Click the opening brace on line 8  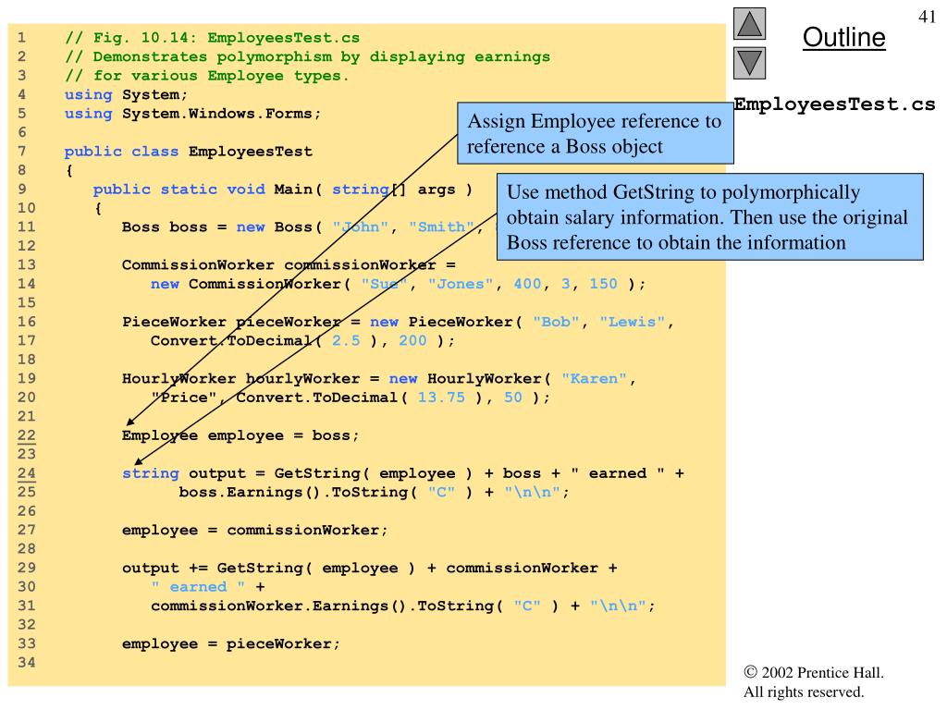tap(69, 170)
